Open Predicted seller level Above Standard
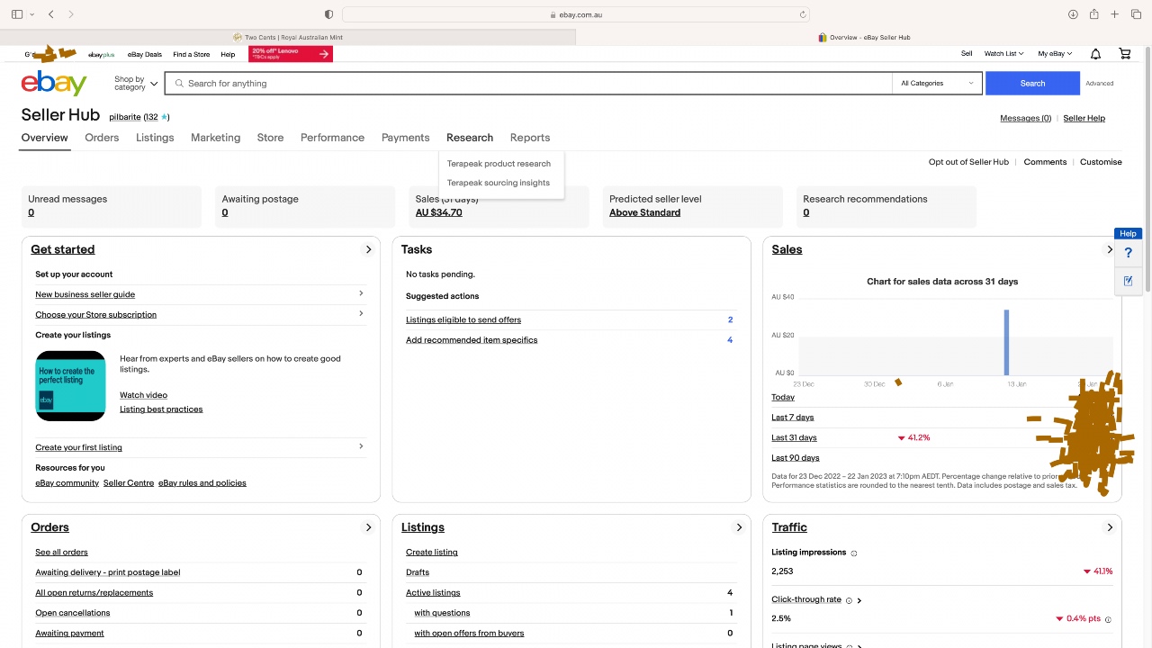Screen dimensions: 1152x648 [644, 212]
